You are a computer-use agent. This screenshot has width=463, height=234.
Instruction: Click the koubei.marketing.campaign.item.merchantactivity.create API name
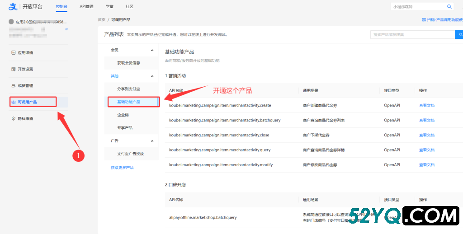[x=220, y=105]
